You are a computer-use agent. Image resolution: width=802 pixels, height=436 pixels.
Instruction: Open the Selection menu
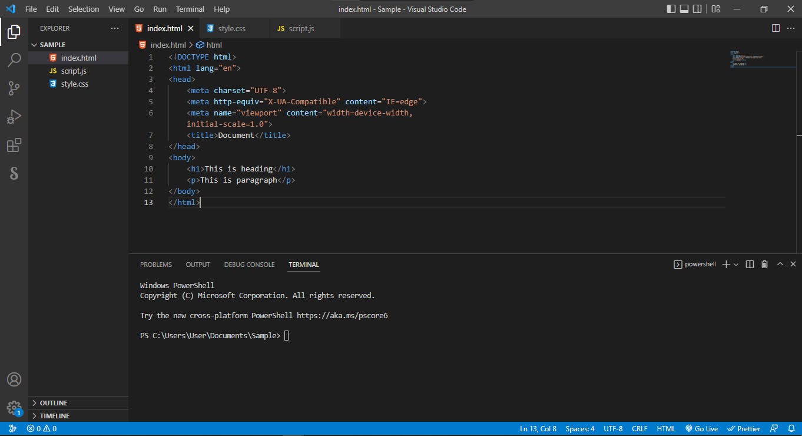click(x=84, y=9)
